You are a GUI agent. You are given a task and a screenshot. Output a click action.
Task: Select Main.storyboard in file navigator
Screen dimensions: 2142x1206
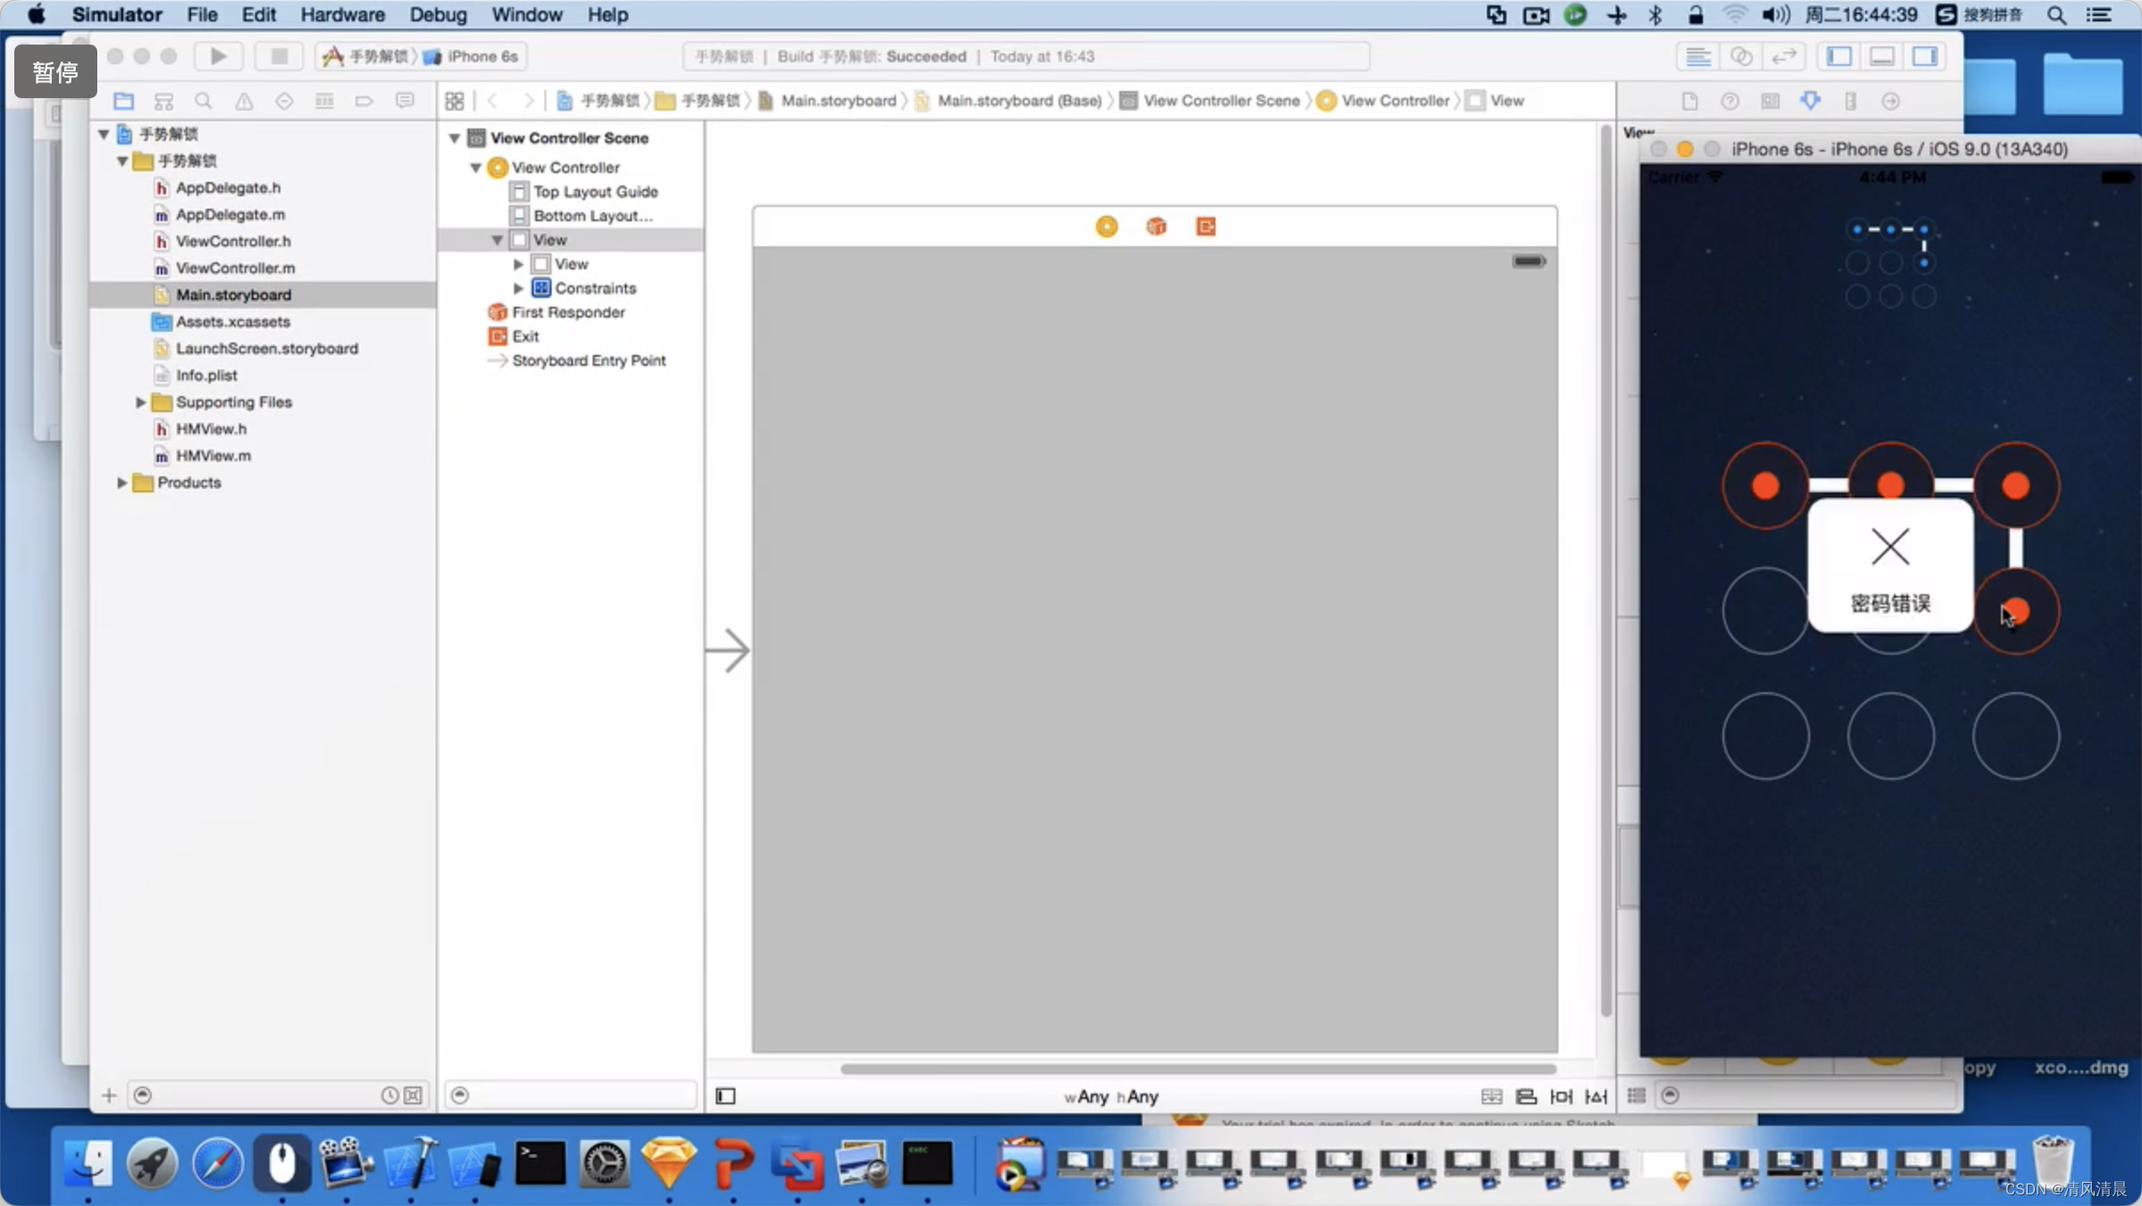point(234,294)
